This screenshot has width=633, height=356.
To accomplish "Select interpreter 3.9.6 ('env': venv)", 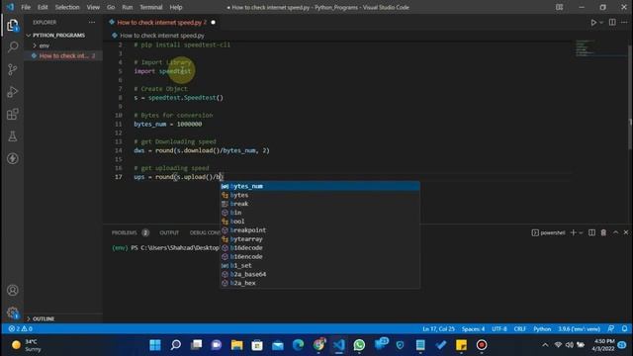I will (579, 329).
